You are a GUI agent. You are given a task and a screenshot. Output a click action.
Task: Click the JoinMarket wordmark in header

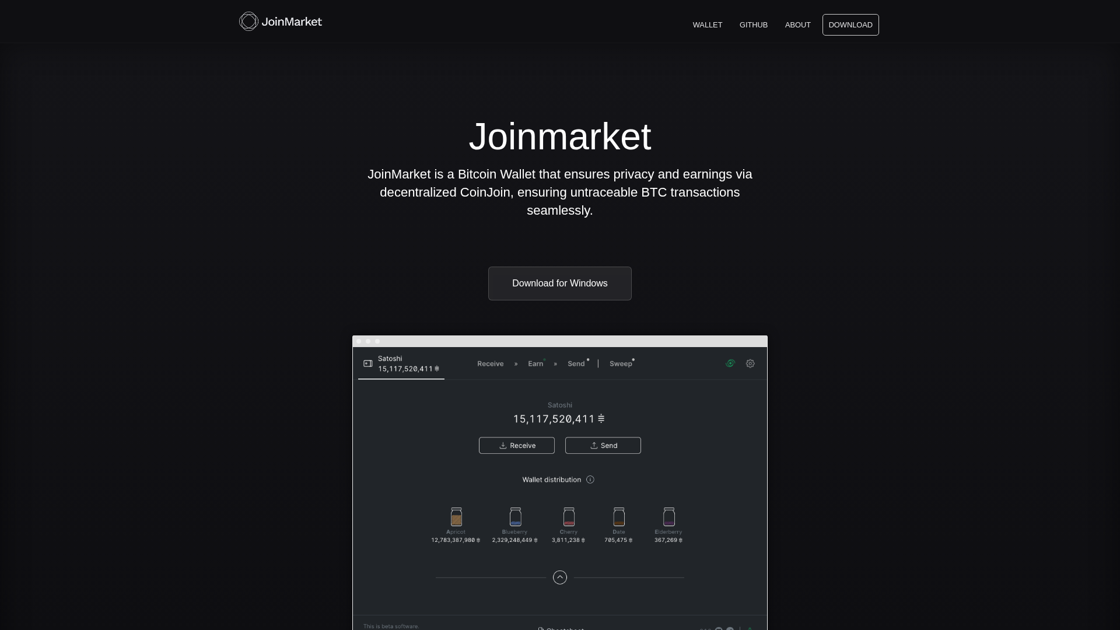click(x=292, y=22)
